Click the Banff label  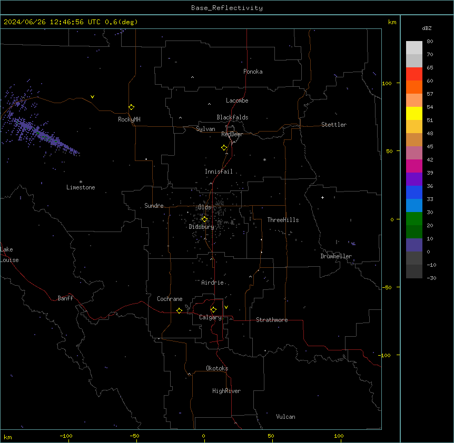tap(65, 298)
